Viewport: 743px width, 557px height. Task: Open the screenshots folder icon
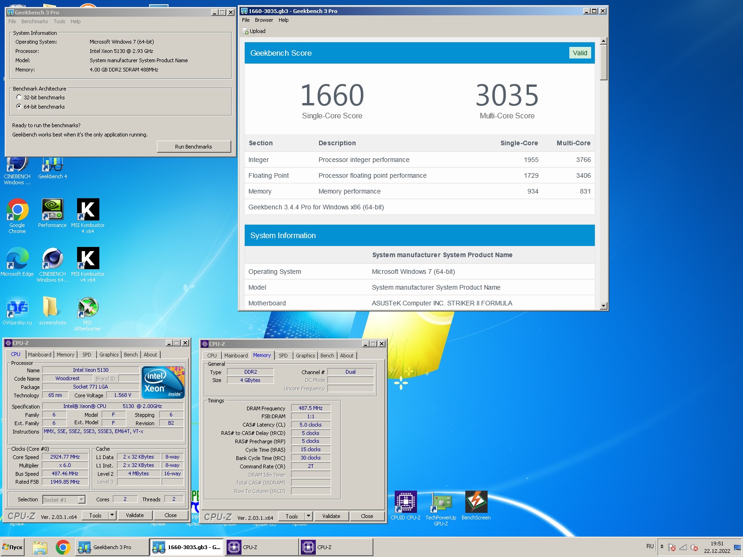click(x=52, y=311)
